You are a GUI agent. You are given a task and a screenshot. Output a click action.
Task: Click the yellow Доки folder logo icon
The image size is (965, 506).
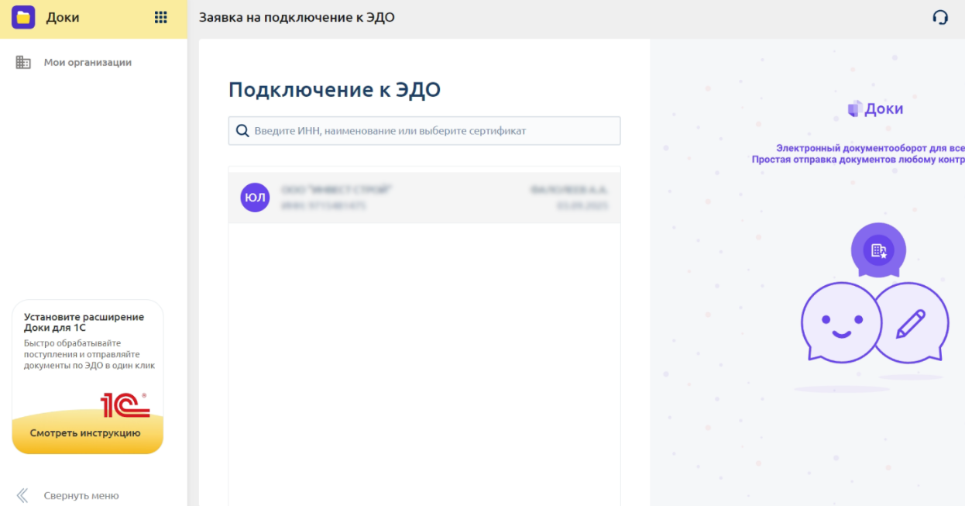pyautogui.click(x=23, y=17)
